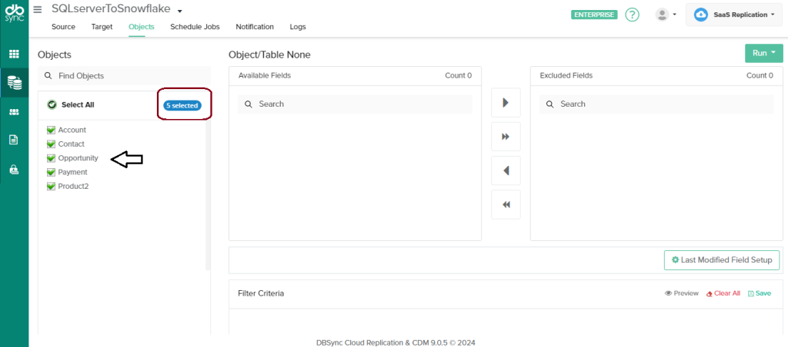
Task: Open the Logs tab
Action: pos(298,27)
